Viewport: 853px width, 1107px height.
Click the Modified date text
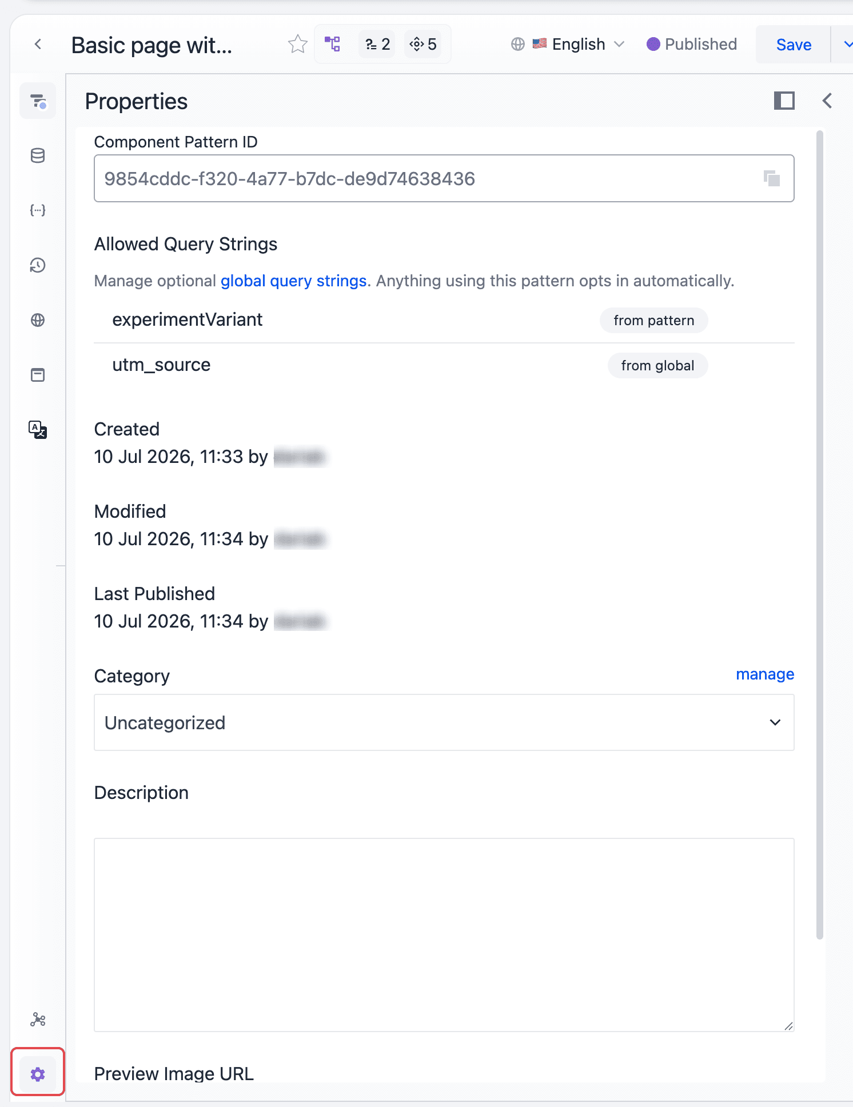pyautogui.click(x=181, y=539)
